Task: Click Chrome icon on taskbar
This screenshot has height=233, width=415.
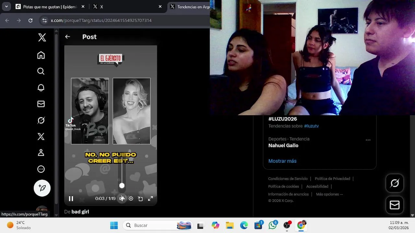Action: pyautogui.click(x=301, y=225)
